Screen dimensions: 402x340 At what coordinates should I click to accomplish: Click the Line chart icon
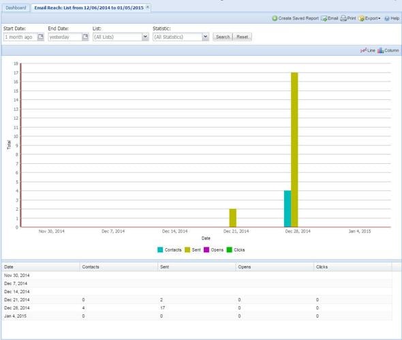[363, 50]
